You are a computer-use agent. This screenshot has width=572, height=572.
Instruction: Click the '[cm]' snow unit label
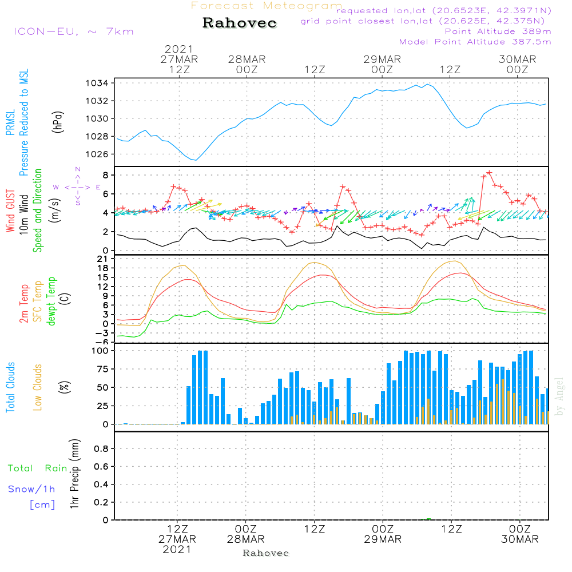(x=42, y=505)
